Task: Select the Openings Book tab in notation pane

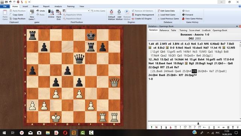Action: [220, 30]
